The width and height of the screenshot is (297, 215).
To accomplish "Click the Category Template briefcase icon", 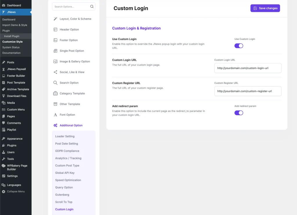I will (55, 93).
